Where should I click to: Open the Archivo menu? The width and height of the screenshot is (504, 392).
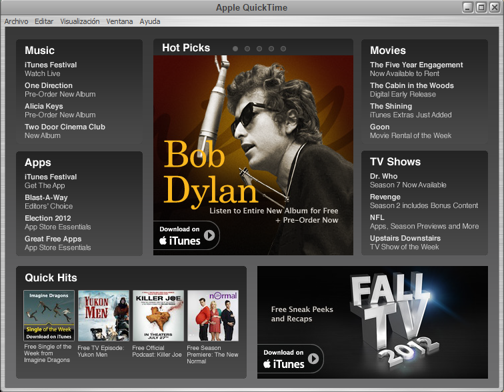(16, 21)
